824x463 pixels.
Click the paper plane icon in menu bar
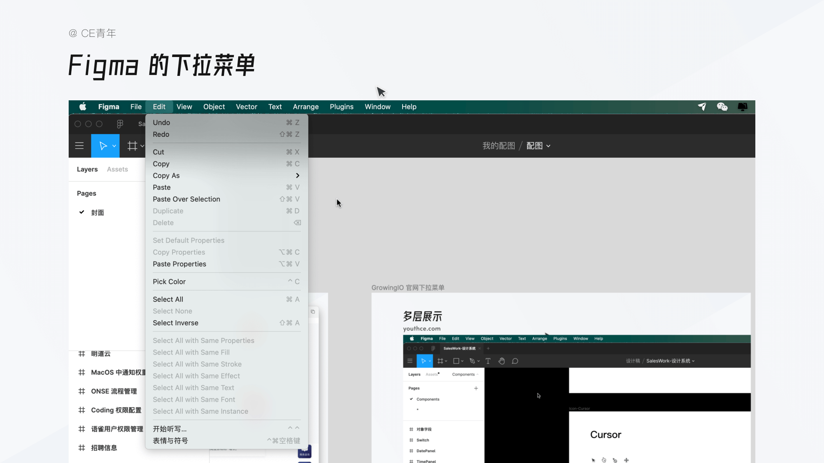click(x=702, y=107)
